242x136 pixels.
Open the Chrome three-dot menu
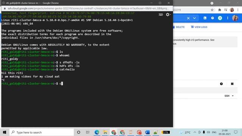tap(238, 10)
